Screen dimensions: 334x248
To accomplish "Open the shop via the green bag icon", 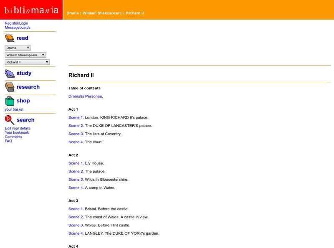I will pos(9,101).
